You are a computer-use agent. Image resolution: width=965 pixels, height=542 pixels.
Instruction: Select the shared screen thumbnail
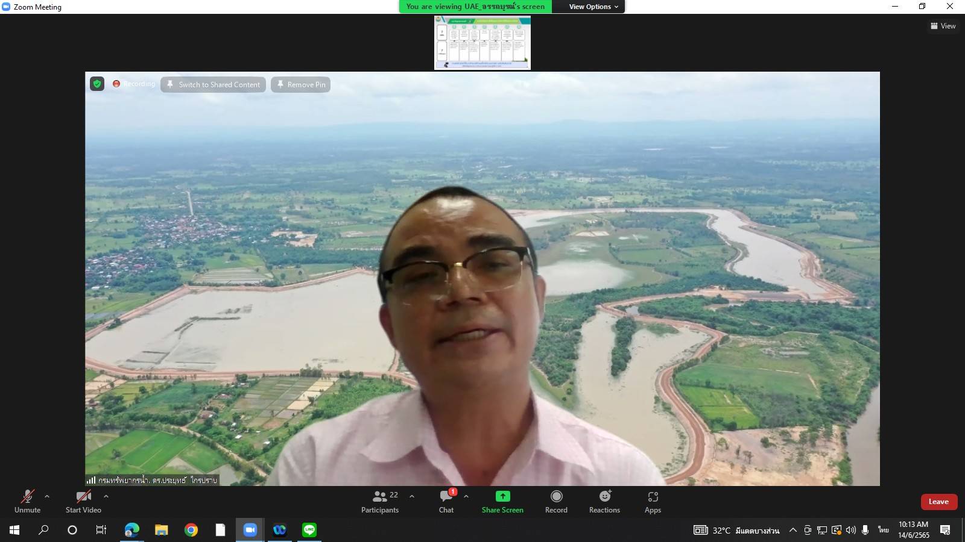pos(482,43)
